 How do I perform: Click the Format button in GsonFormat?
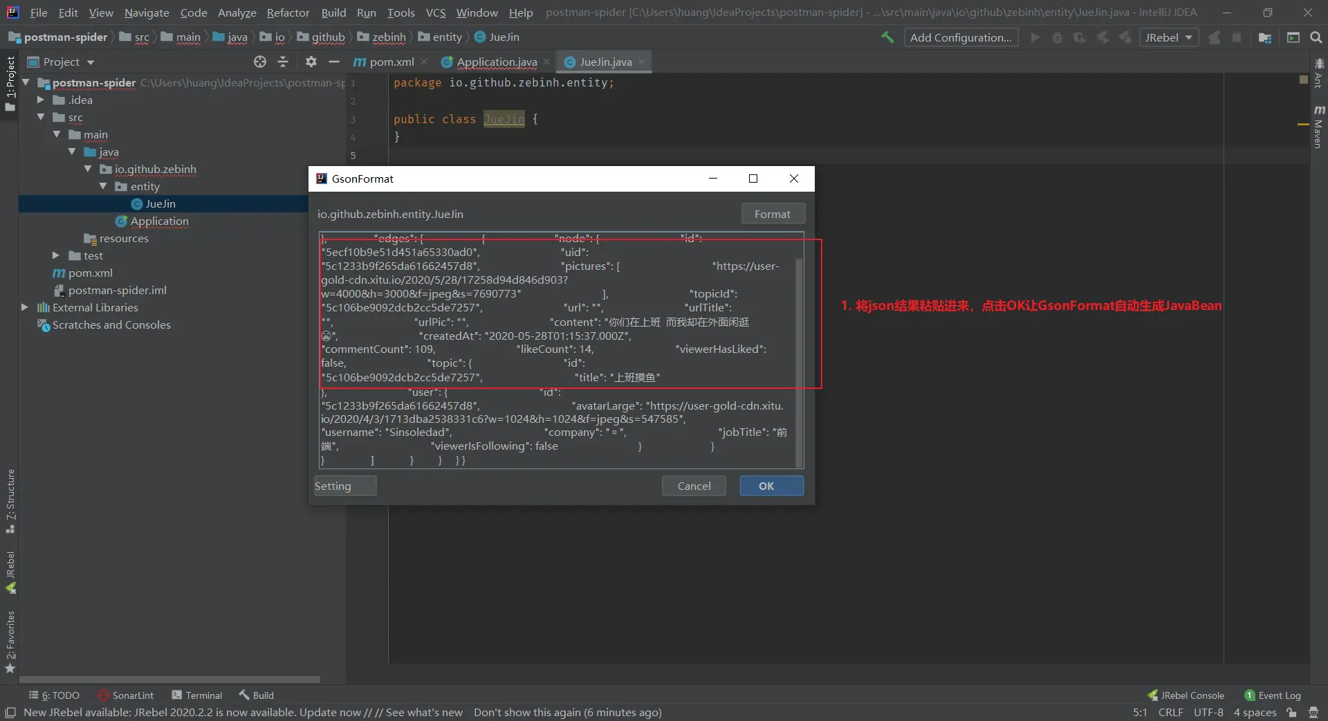click(773, 214)
